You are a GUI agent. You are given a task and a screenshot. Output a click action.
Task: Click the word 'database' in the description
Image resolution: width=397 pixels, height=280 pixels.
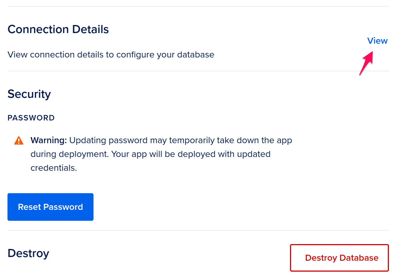click(196, 55)
